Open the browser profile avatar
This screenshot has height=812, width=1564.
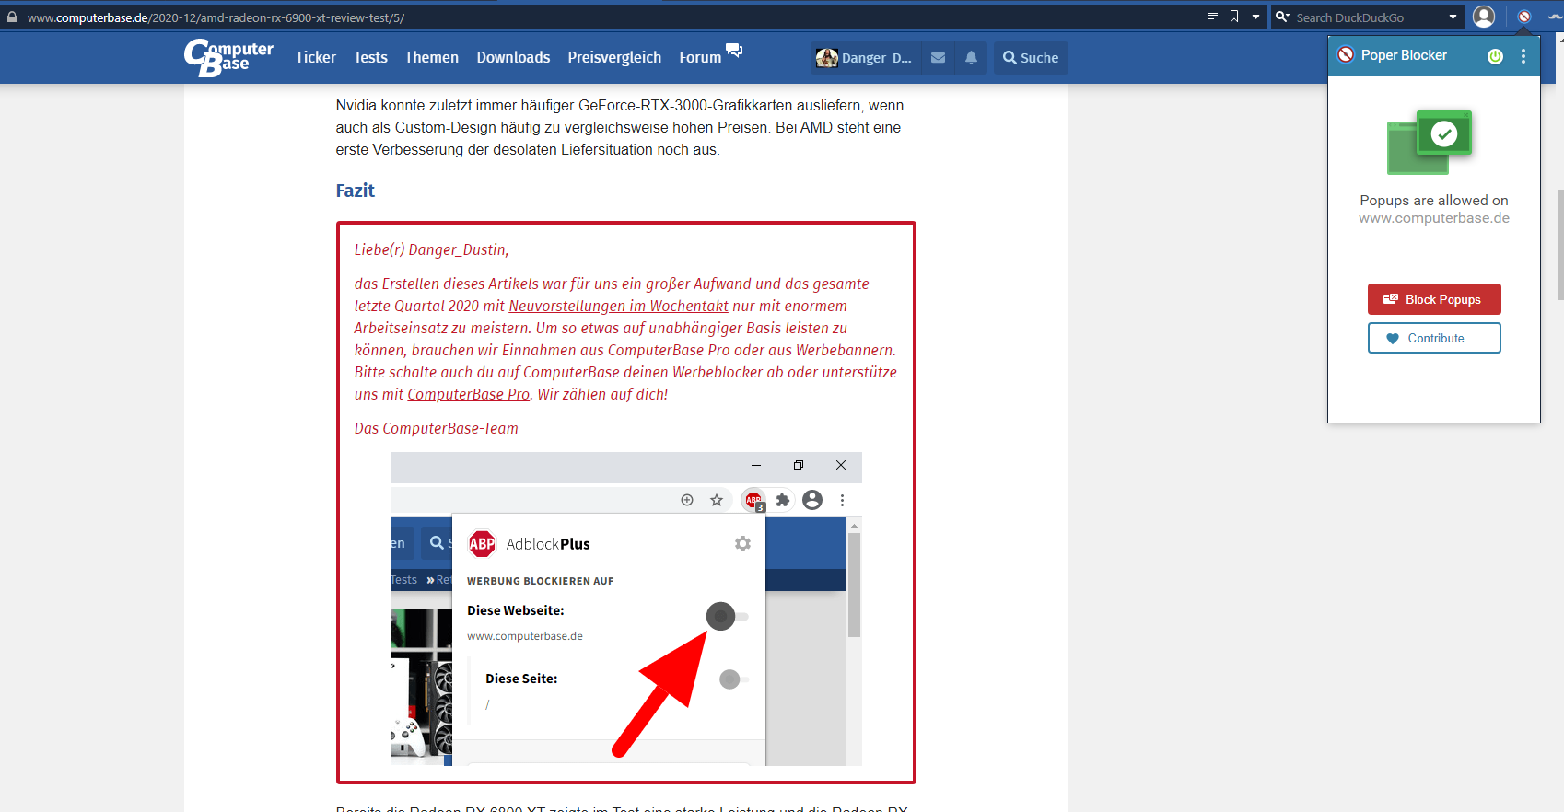click(1484, 17)
